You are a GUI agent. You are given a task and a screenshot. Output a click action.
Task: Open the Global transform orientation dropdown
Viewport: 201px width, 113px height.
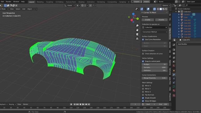pos(70,6)
